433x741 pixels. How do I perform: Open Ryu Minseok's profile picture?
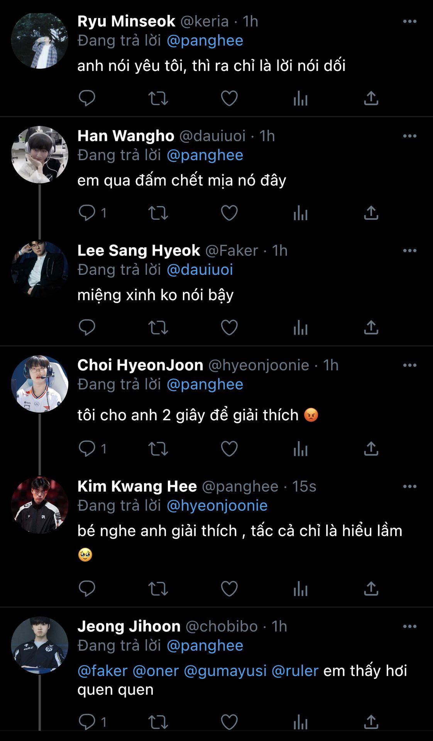tap(40, 41)
